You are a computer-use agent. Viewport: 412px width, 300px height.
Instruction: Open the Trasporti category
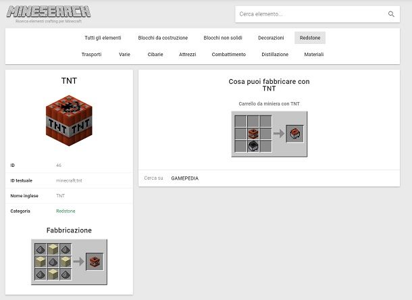pyautogui.click(x=91, y=55)
